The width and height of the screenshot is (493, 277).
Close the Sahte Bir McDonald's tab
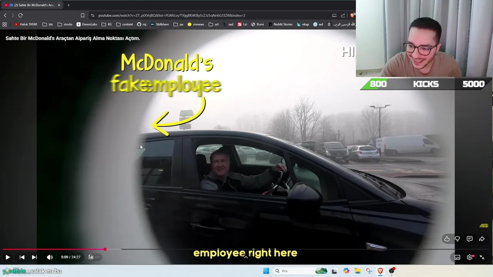coord(59,5)
